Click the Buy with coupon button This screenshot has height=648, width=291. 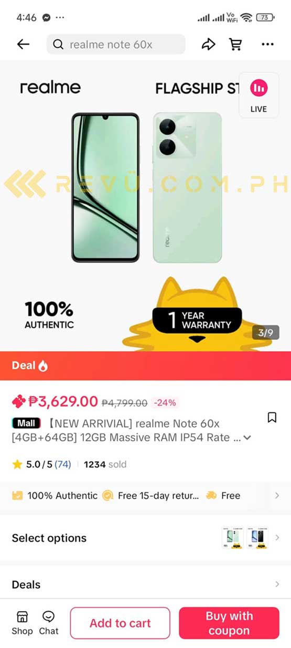point(229,623)
